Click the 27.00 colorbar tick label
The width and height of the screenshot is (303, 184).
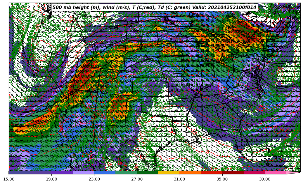[137, 179]
